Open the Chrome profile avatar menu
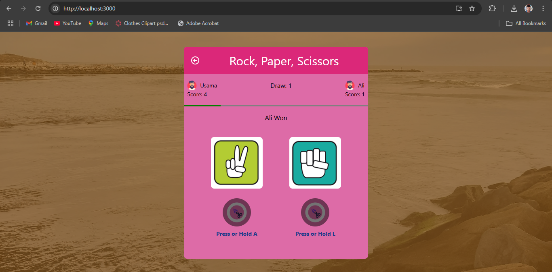552x272 pixels. pyautogui.click(x=529, y=8)
